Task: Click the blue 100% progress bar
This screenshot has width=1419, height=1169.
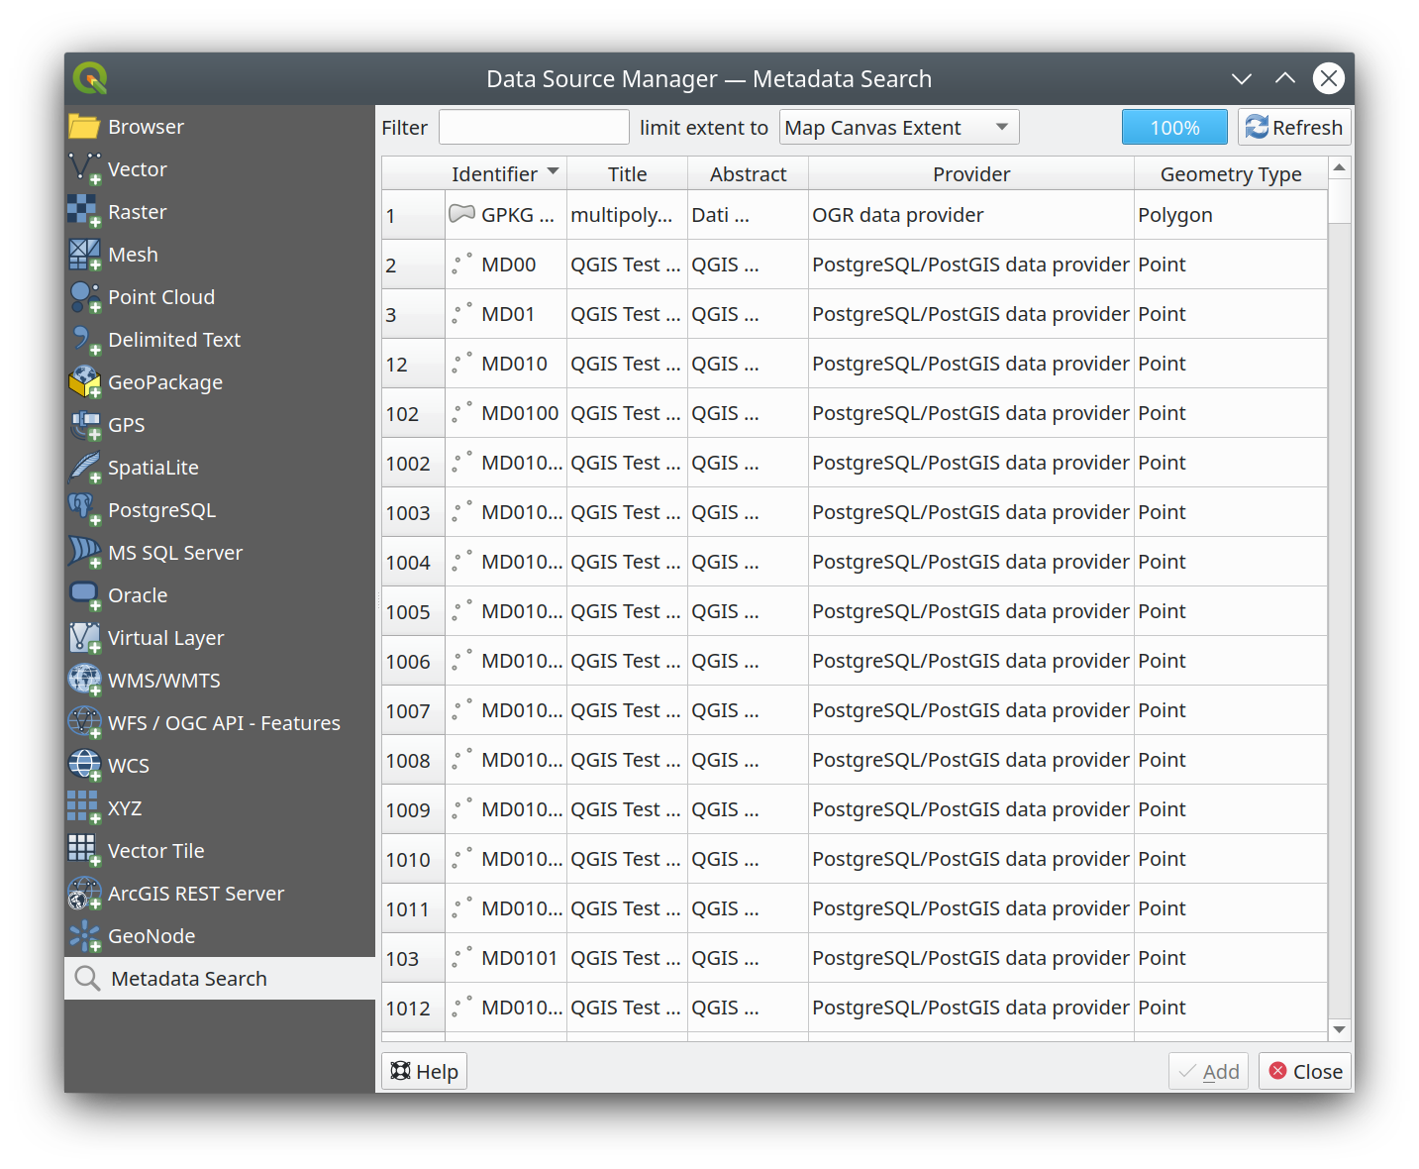Action: pos(1174,127)
